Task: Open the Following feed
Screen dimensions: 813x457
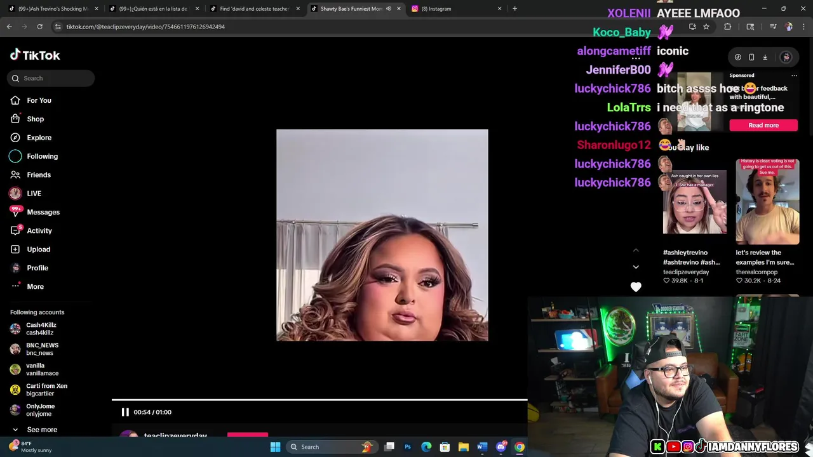Action: click(42, 156)
